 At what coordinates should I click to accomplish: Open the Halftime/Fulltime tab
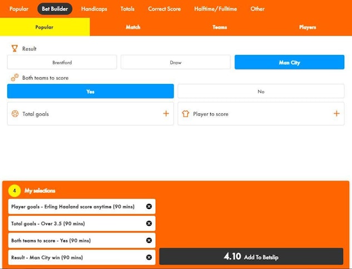(216, 9)
